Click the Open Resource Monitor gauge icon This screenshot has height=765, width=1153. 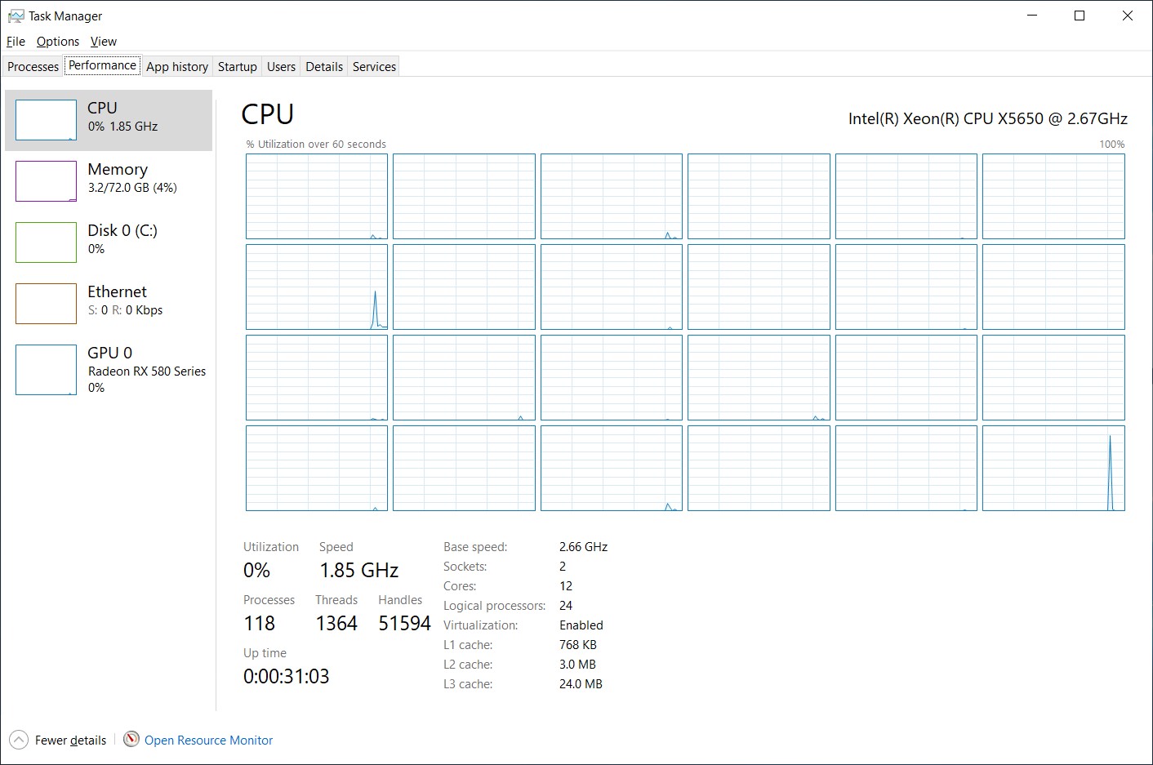click(131, 740)
